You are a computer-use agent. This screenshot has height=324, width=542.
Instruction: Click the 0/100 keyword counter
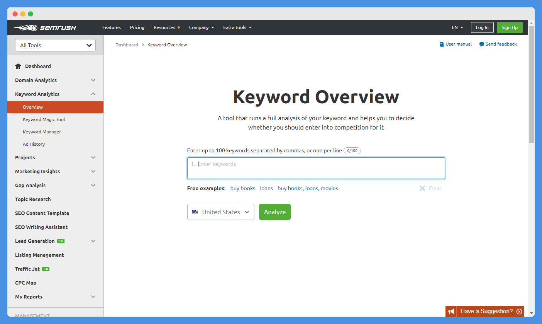click(352, 151)
